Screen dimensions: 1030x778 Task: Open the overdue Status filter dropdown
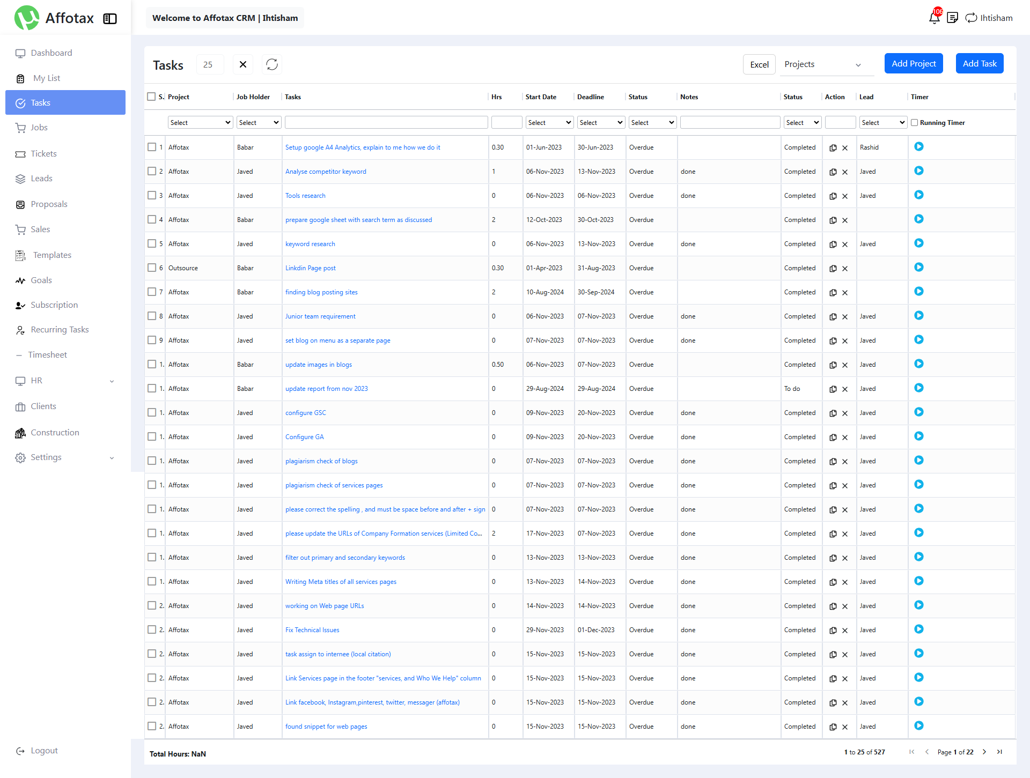click(652, 123)
